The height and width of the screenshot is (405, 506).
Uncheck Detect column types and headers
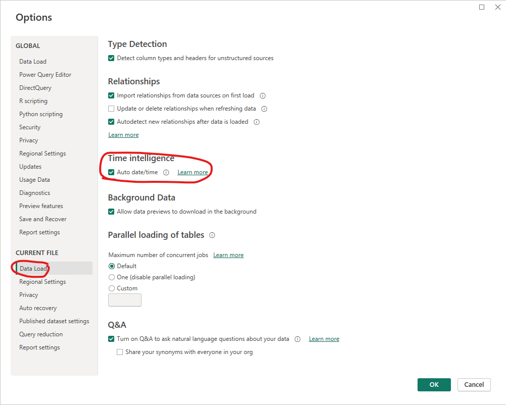coord(111,58)
